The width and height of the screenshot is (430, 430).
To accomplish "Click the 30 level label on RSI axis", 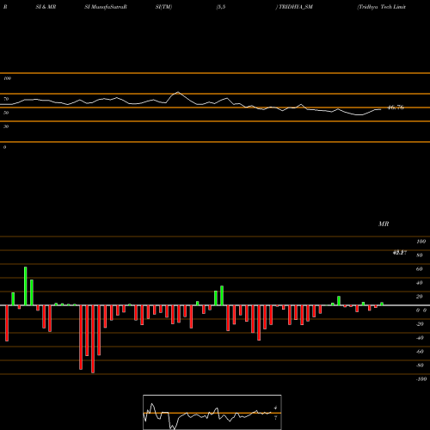I will [6, 126].
